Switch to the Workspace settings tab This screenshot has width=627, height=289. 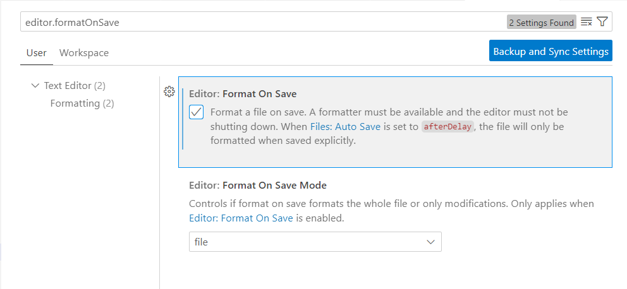click(84, 53)
